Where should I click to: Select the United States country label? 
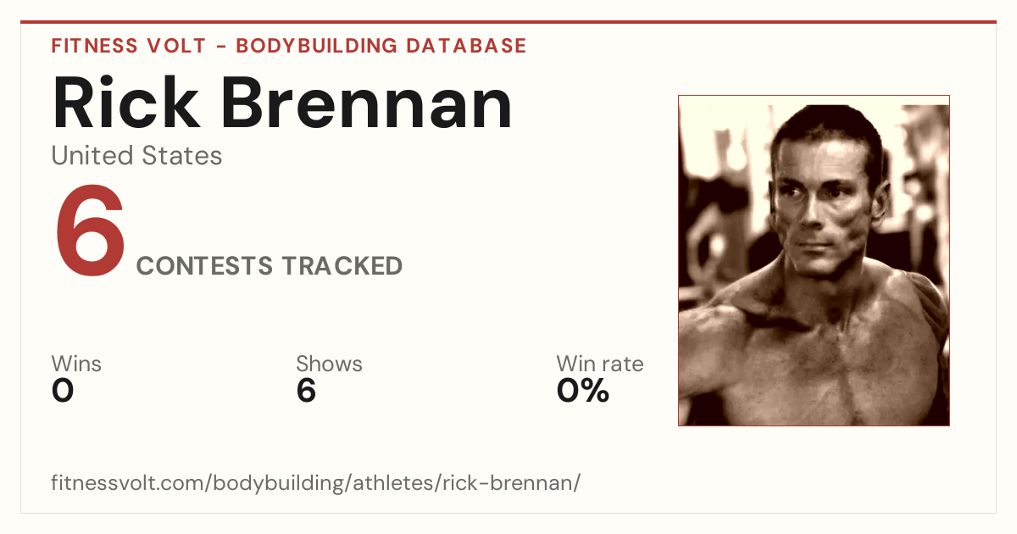[136, 156]
